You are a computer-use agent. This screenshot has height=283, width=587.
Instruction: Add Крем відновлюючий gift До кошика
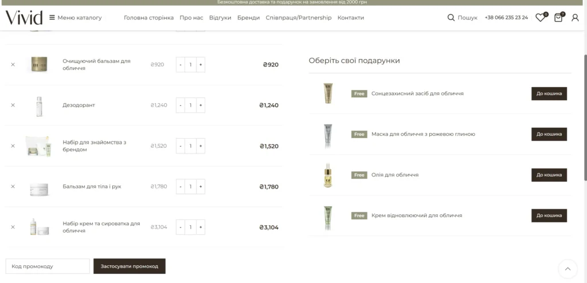pyautogui.click(x=549, y=215)
